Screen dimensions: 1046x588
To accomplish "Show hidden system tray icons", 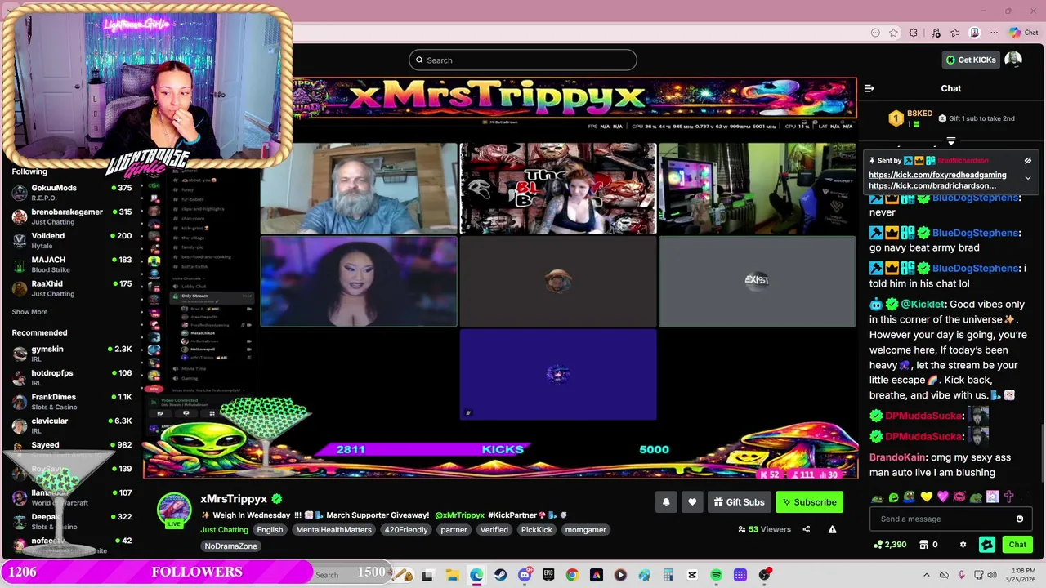I will click(926, 575).
